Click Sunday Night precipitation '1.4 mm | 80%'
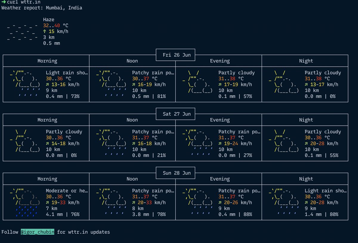This screenshot has width=358, height=243. (321, 214)
